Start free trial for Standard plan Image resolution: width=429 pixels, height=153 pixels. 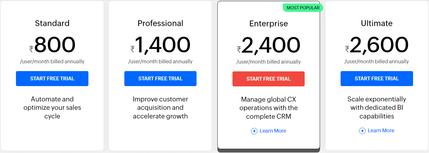coord(52,79)
